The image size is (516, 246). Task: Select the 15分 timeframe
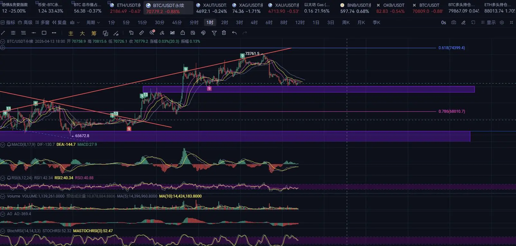tap(142, 22)
